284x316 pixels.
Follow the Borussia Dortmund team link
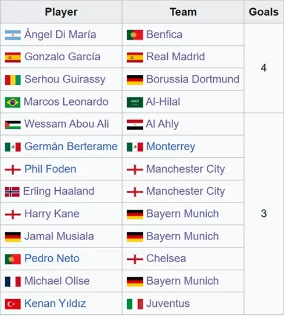pyautogui.click(x=193, y=79)
